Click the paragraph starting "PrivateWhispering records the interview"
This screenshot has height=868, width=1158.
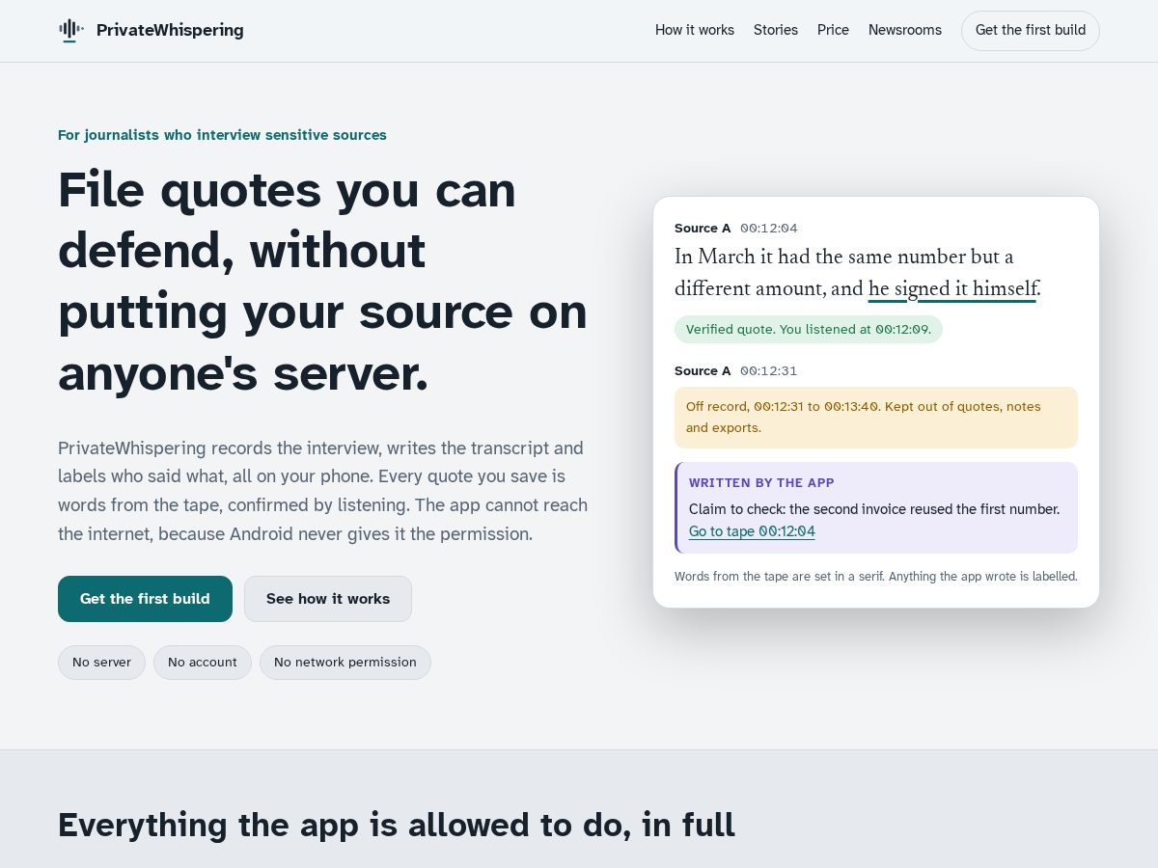coord(322,491)
